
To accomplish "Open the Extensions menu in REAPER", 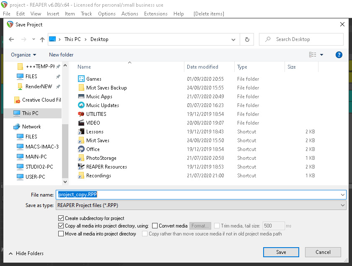I will 156,14.
